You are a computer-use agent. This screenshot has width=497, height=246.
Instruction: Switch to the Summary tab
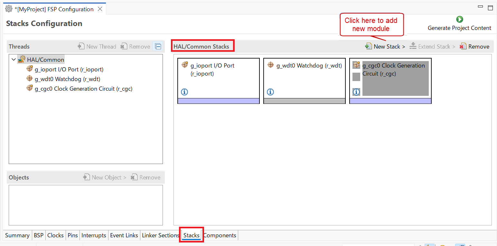[x=17, y=235]
